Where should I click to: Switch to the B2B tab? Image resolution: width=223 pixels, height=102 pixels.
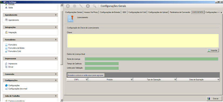point(124,12)
